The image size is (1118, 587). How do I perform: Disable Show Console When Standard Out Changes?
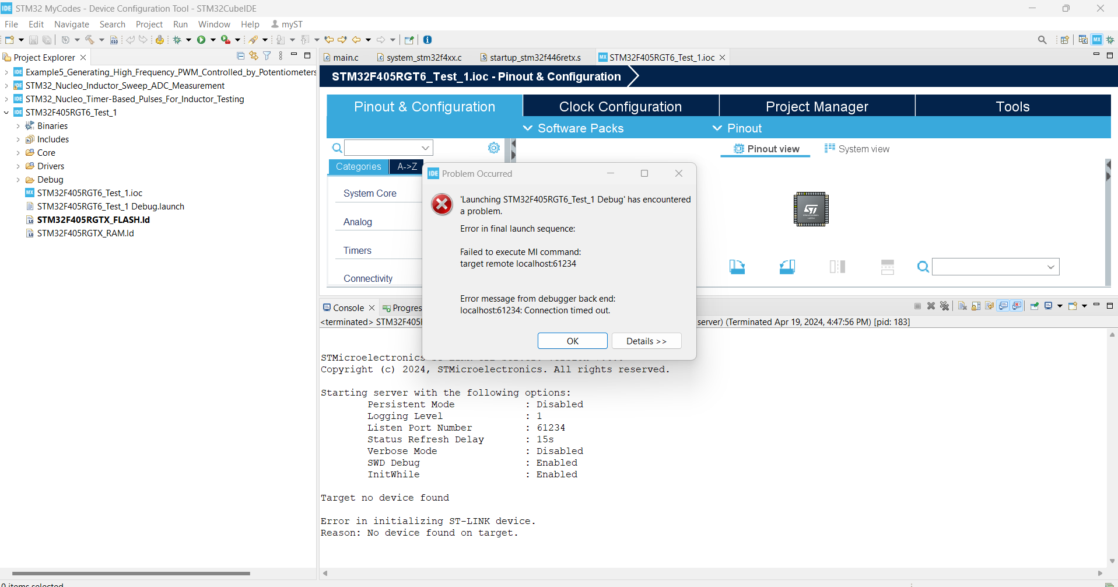pos(1003,305)
